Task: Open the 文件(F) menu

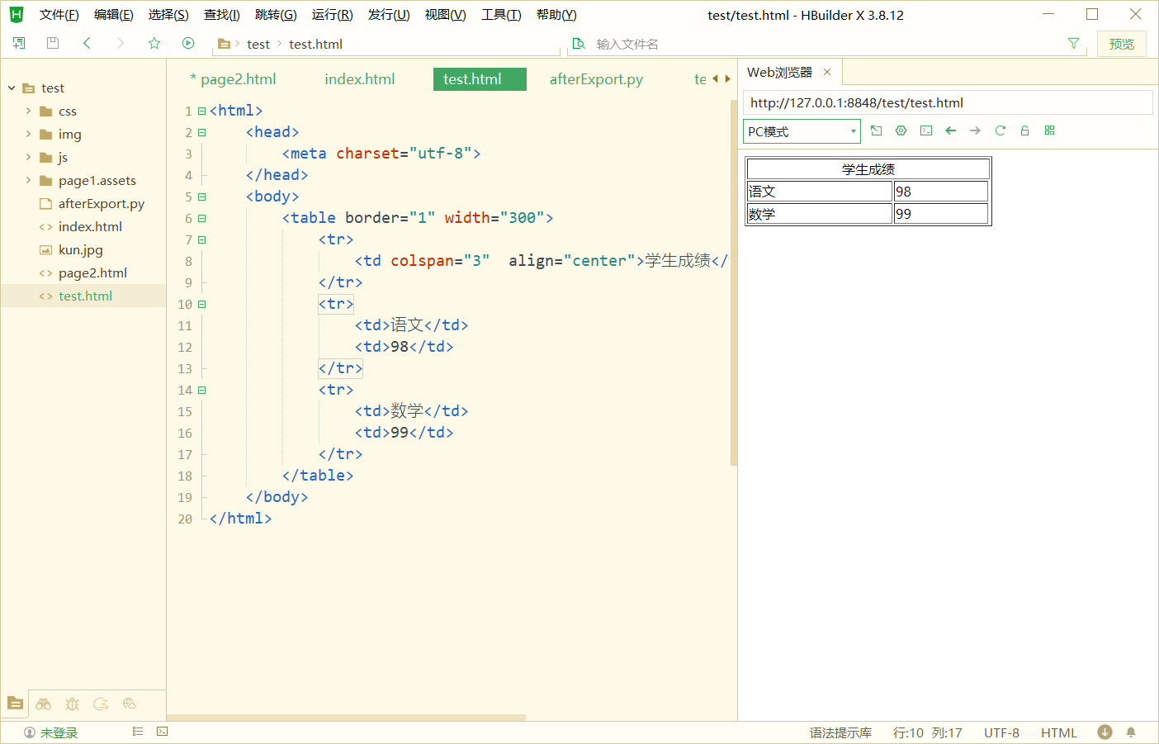Action: tap(59, 15)
